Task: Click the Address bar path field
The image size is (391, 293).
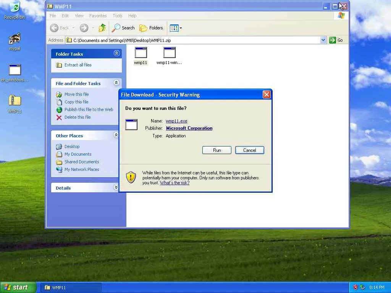Action: pyautogui.click(x=196, y=40)
